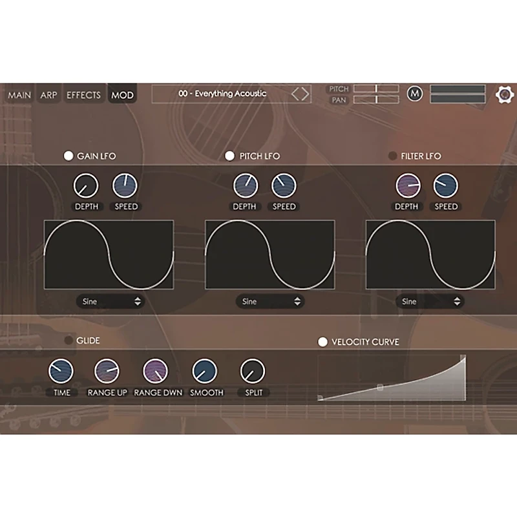Turn on the Filter LFO
Image resolution: width=517 pixels, height=517 pixels.
[394, 156]
